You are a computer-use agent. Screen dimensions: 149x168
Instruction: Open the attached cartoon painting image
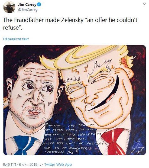[74, 100]
